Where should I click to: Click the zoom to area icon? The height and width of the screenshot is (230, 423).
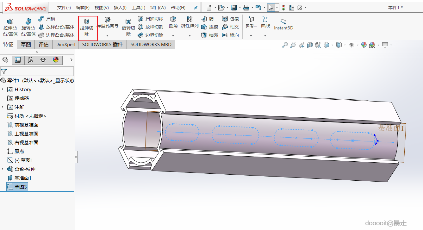click(x=293, y=45)
